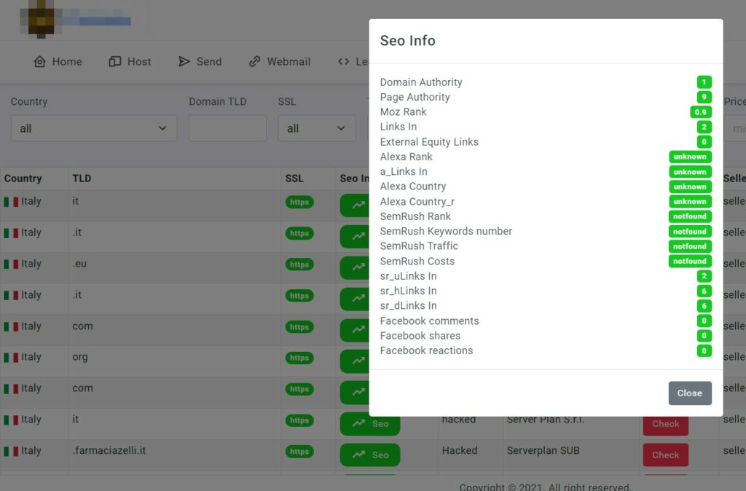Expand the SSL filter dropdown
Screen dimensions: 746x491
[316, 128]
